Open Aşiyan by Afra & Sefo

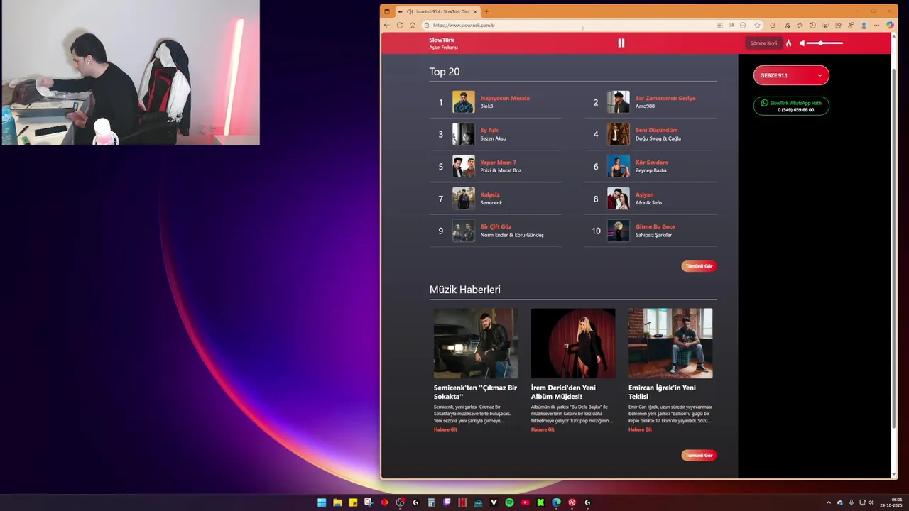644,194
